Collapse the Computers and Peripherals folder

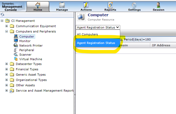click(7, 31)
